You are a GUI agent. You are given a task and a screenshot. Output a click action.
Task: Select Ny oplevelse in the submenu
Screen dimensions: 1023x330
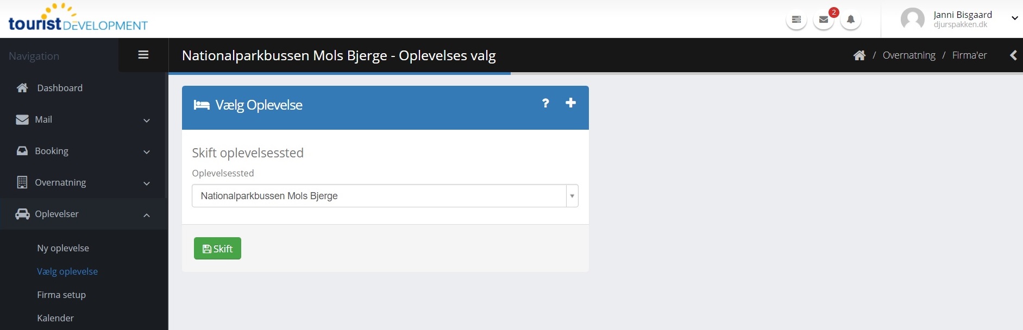coord(63,248)
